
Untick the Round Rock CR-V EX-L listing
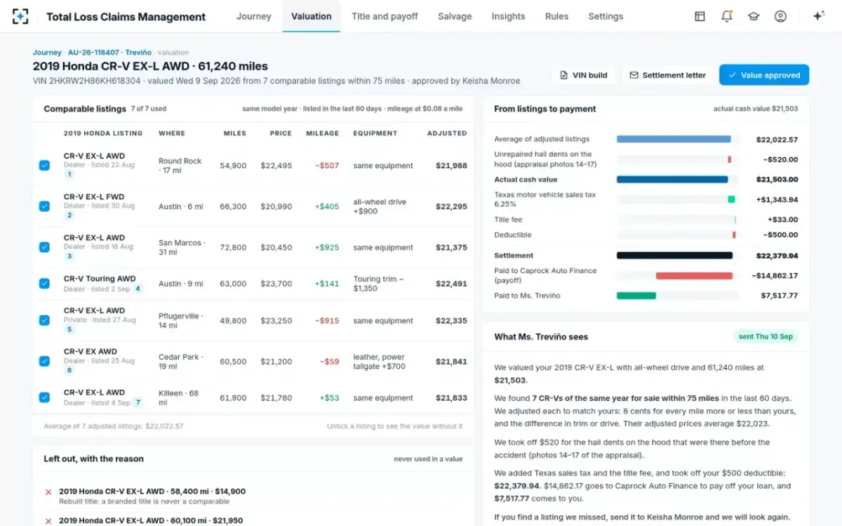click(x=44, y=166)
